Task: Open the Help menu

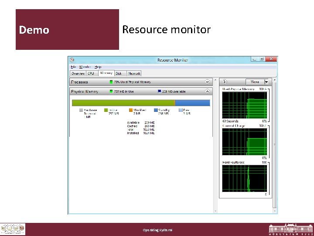Action: tap(98, 67)
